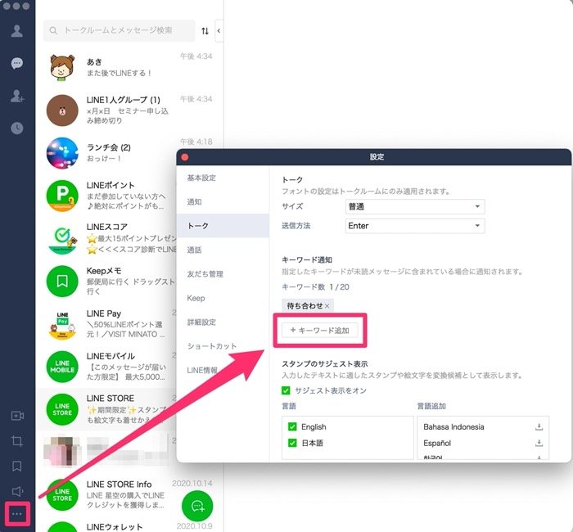
Task: Open the LINE STORE Info chat
Action: point(130,494)
